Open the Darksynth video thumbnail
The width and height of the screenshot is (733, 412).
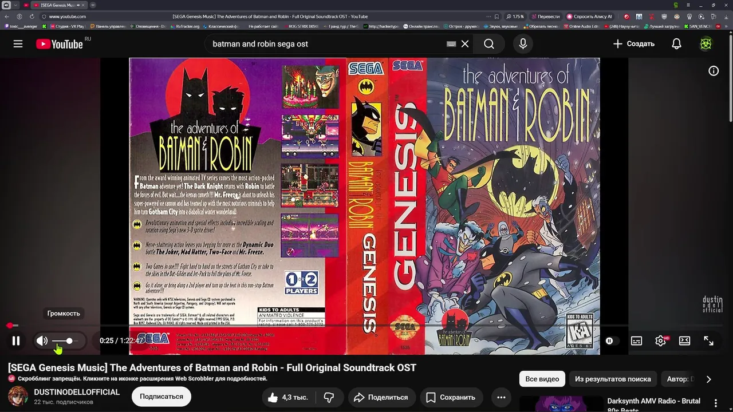coord(561,404)
